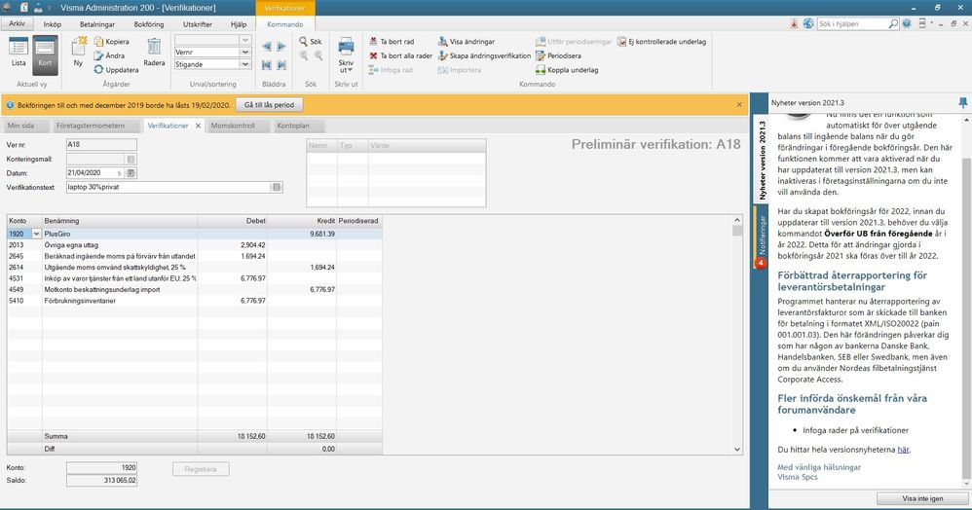Open the Bokföring menu
This screenshot has height=510, width=972.
pos(149,24)
